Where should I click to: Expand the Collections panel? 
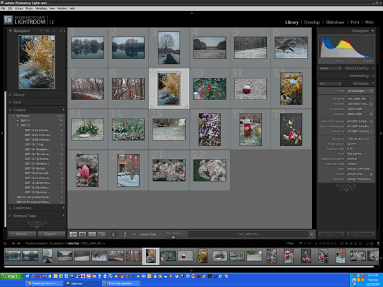click(10, 208)
